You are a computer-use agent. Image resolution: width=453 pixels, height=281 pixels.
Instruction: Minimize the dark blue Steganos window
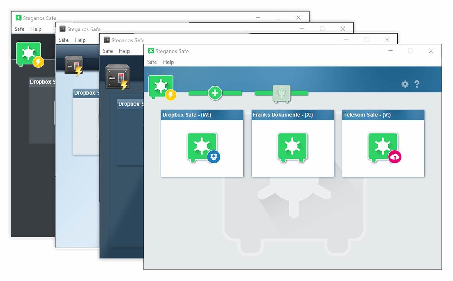click(x=346, y=40)
